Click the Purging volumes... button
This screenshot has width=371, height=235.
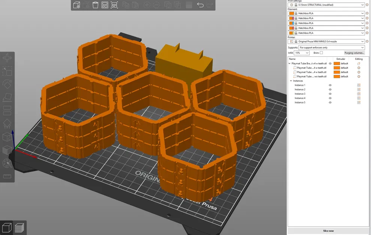tap(354, 53)
